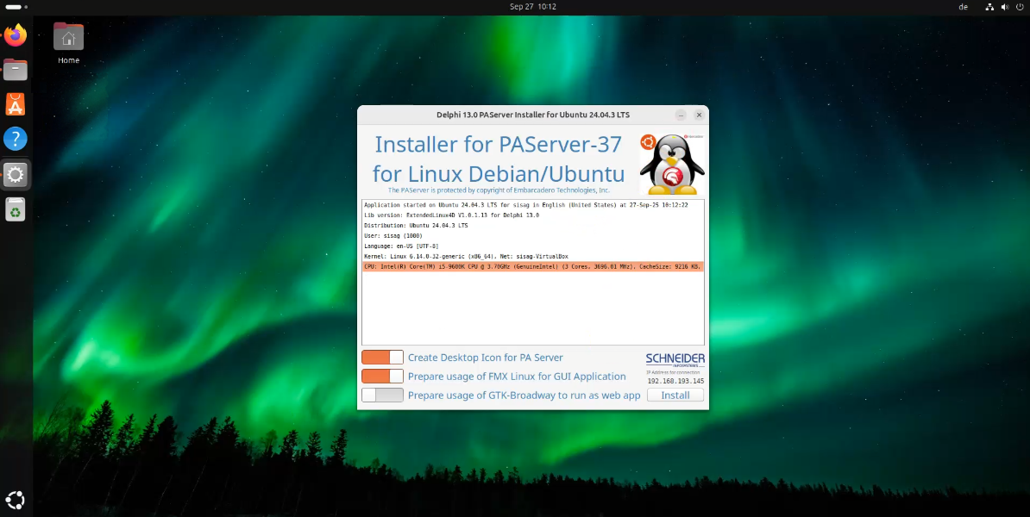1030x517 pixels.
Task: Select the highlighted CPU log line
Action: click(x=532, y=267)
